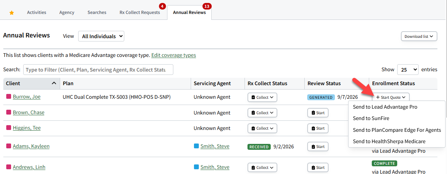Open Edit coverage types link
This screenshot has height=174, width=447.
[x=174, y=55]
